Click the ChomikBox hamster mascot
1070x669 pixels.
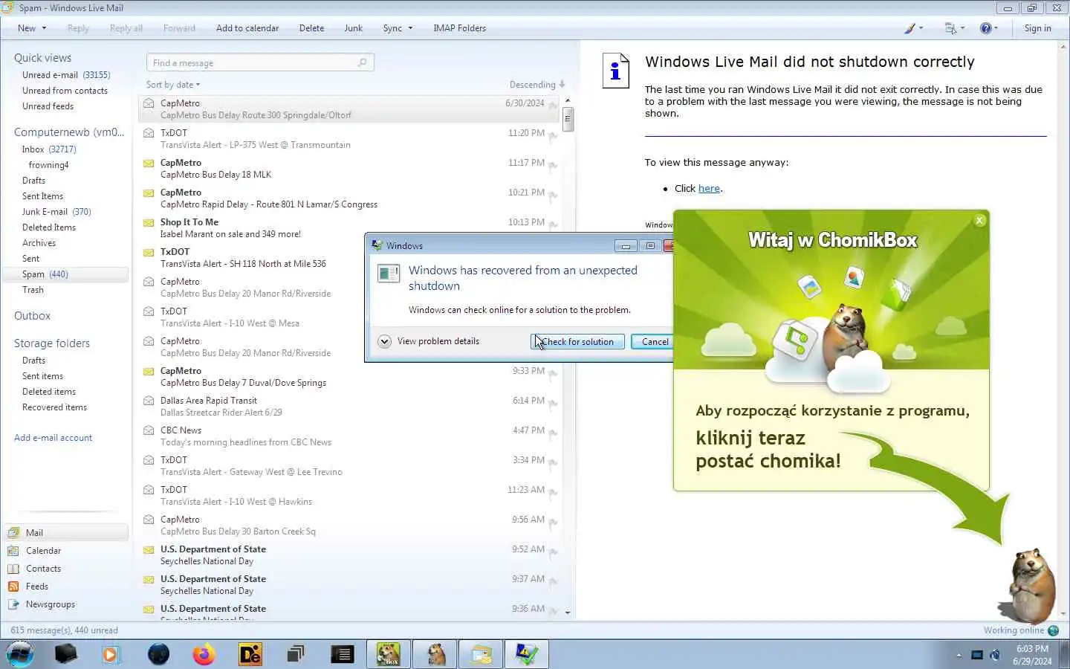1031,585
